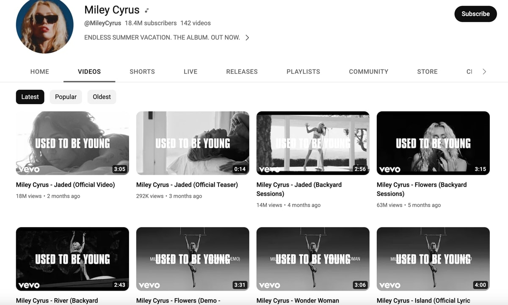Sort videos by Latest
508x305 pixels.
[30, 97]
